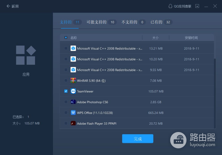222x155 pixels.
Task: Click the TeamViewer app icon
Action: (73, 91)
